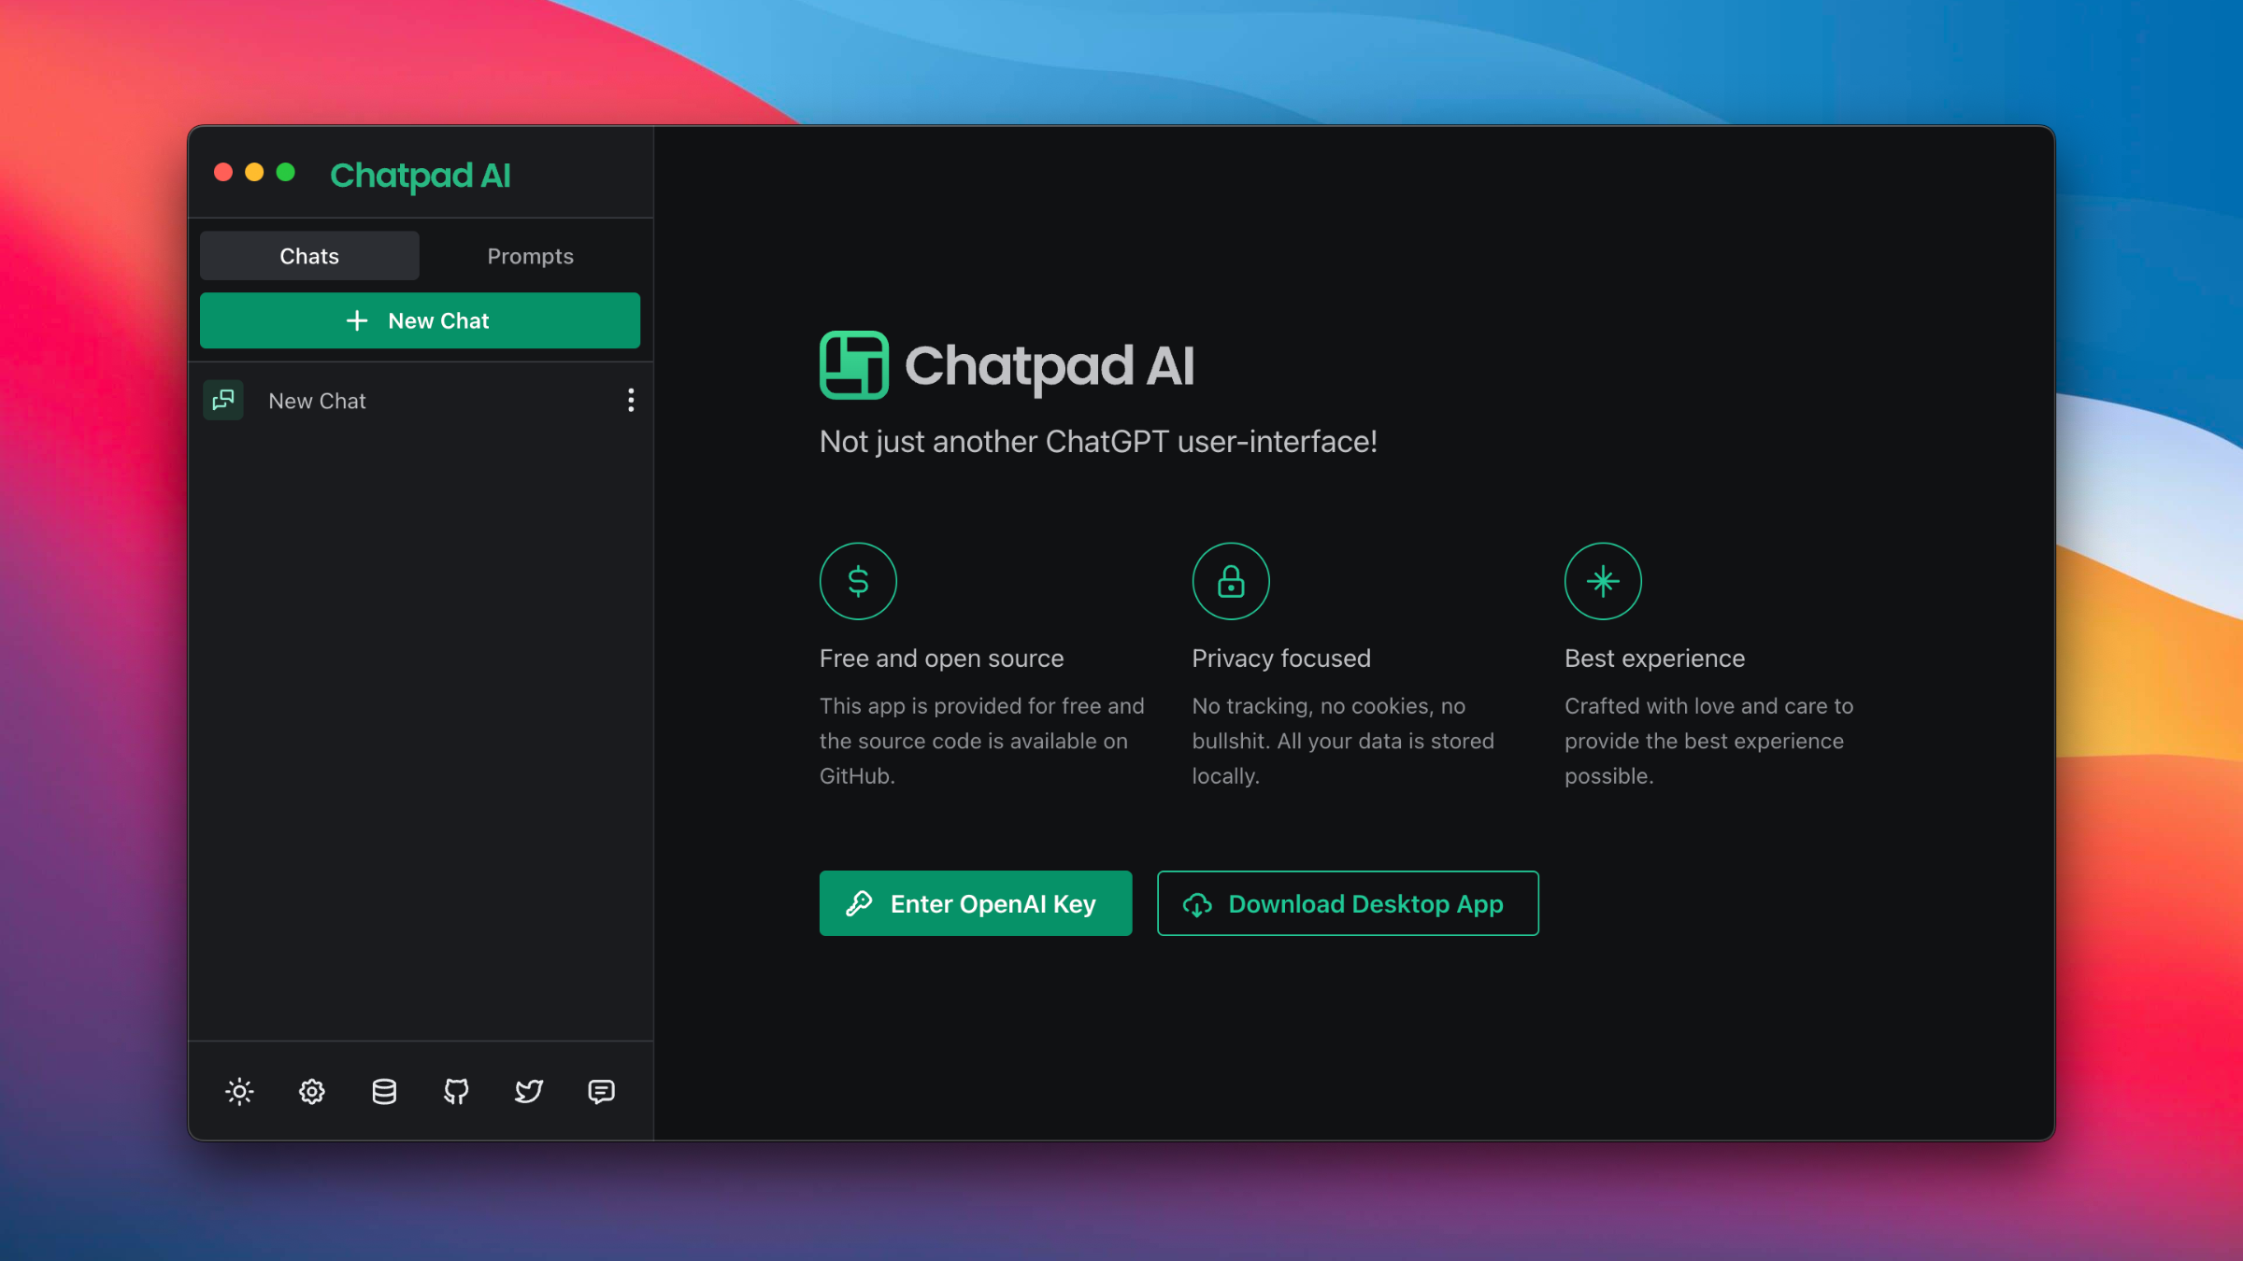Image resolution: width=2243 pixels, height=1261 pixels.
Task: Click the database storage icon
Action: (383, 1092)
